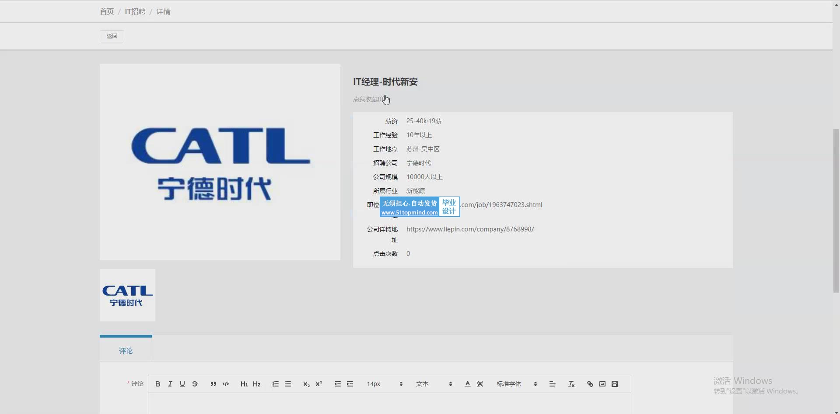Open the liepin company detail URL
The width and height of the screenshot is (840, 414).
470,229
